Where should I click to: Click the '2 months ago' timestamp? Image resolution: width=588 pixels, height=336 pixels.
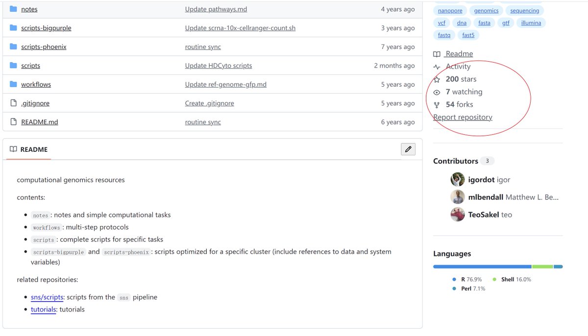(394, 66)
